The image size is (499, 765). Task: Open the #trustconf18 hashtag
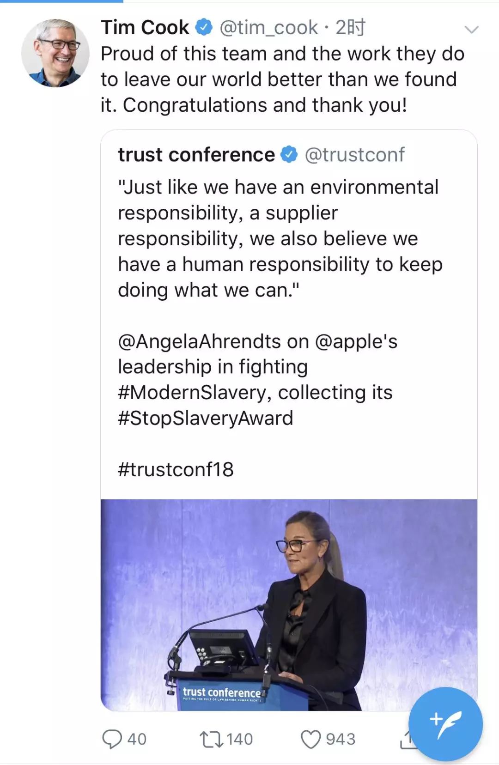[x=176, y=469]
